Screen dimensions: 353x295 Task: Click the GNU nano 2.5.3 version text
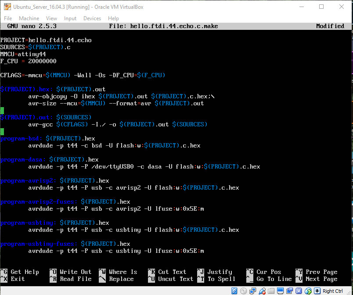[x=32, y=26]
